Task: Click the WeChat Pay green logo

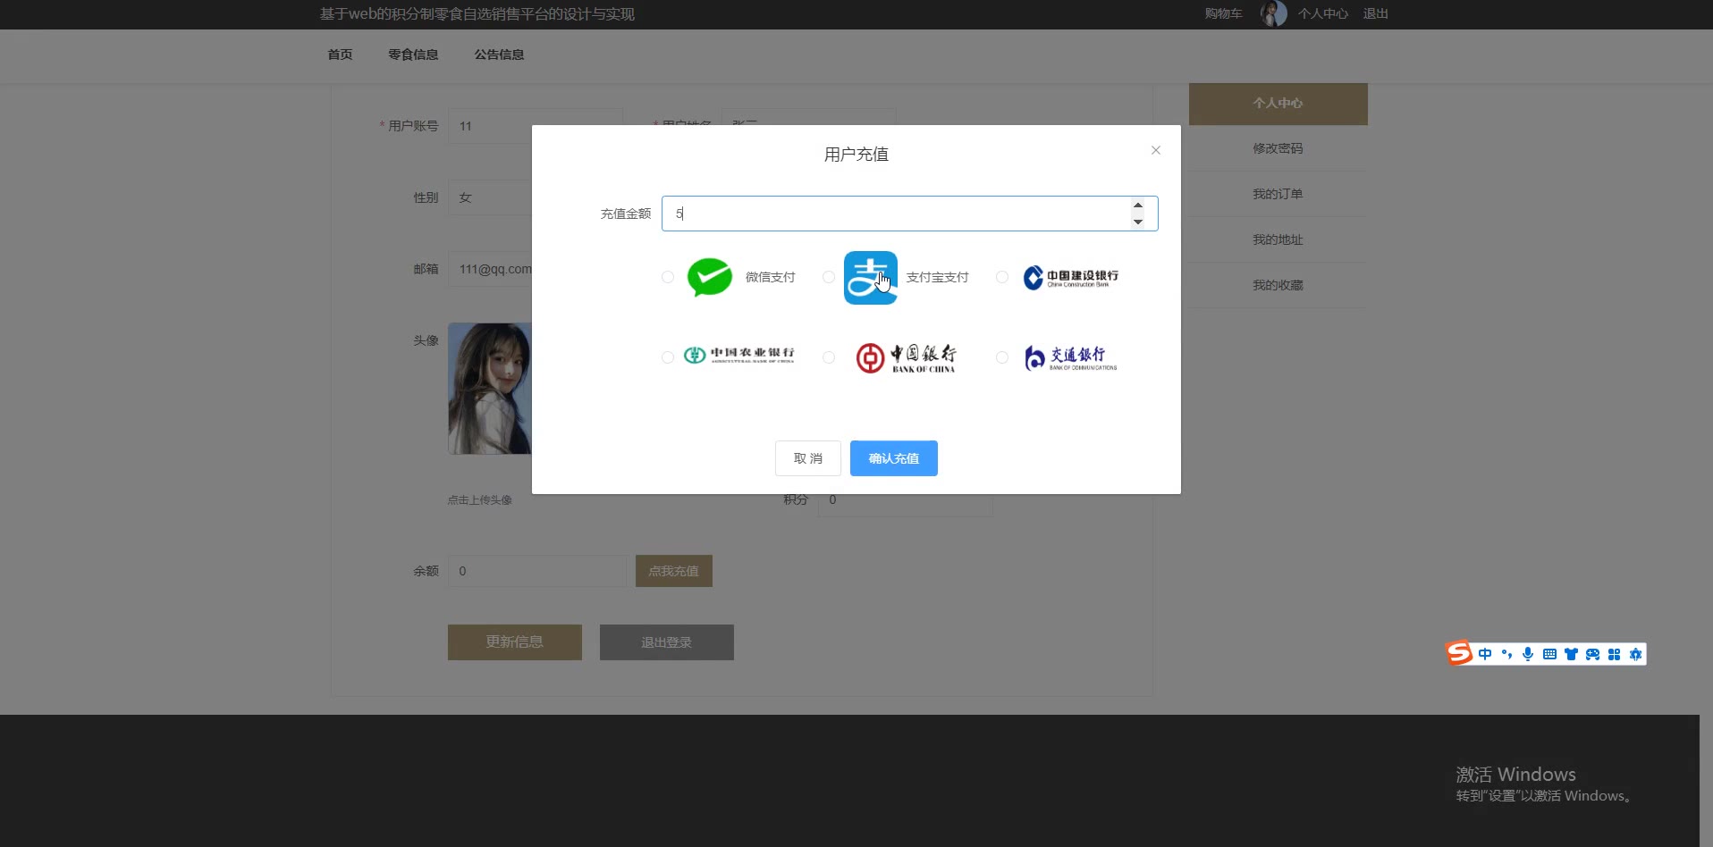Action: (710, 277)
